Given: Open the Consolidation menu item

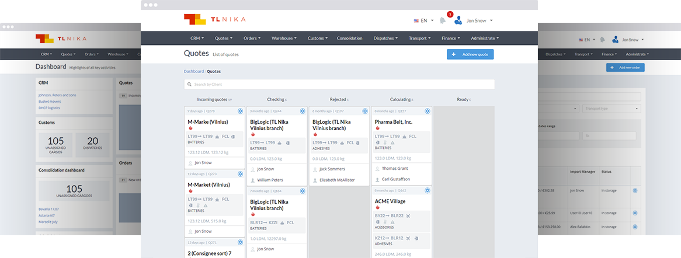Looking at the screenshot, I should click(349, 39).
